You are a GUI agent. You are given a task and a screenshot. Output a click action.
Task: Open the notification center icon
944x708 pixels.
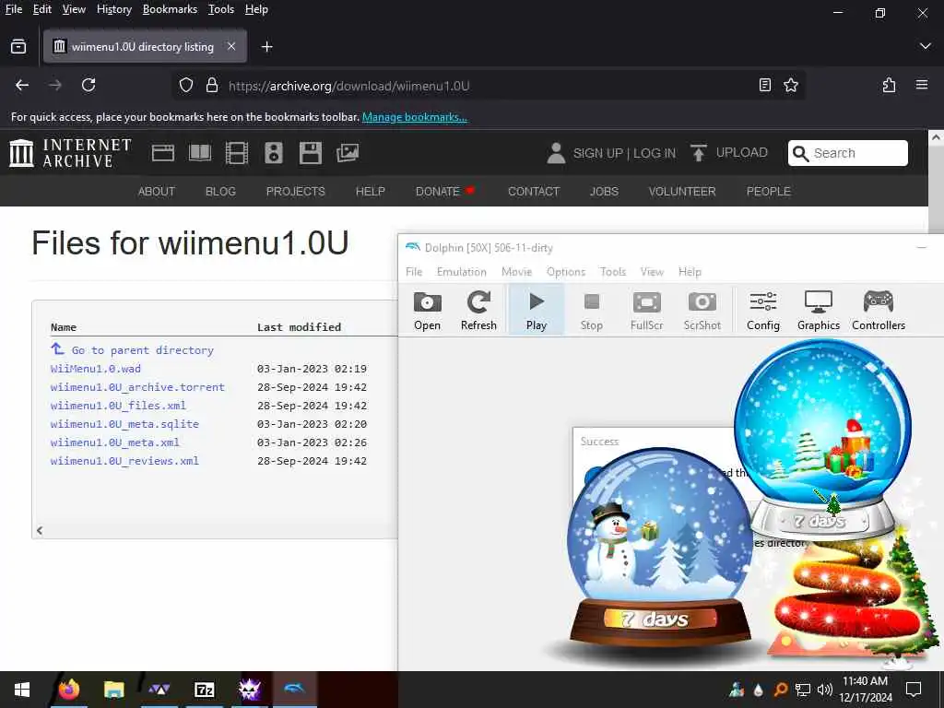(x=914, y=690)
